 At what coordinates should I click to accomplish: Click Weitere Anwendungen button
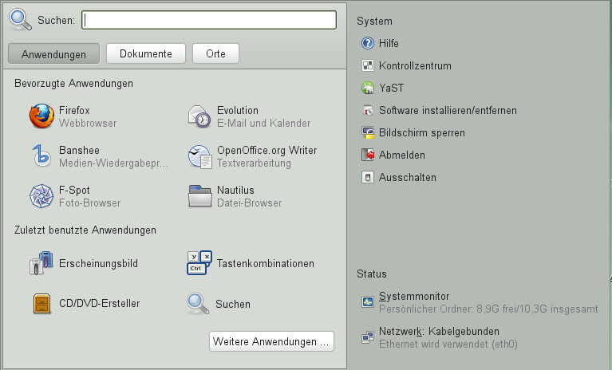271,341
